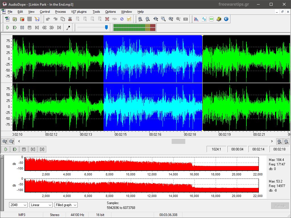Delete the selection using the red X icon
291x218 pixels.
107,19
